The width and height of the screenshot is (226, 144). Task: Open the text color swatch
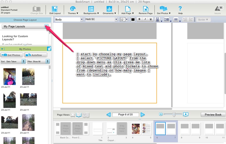coord(133,19)
